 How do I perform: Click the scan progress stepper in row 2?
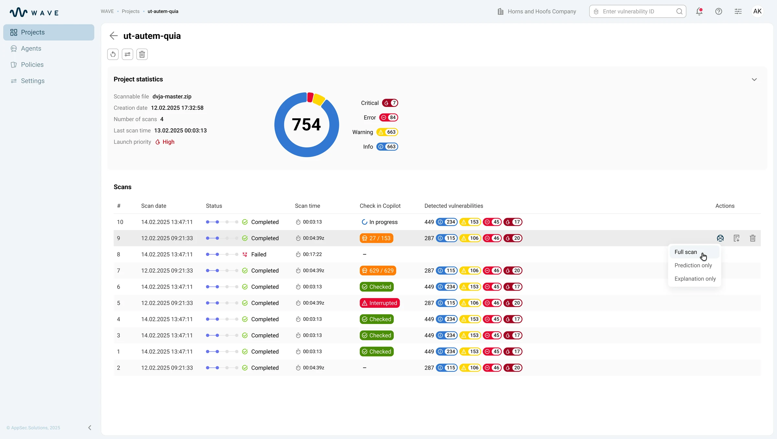[x=222, y=368]
